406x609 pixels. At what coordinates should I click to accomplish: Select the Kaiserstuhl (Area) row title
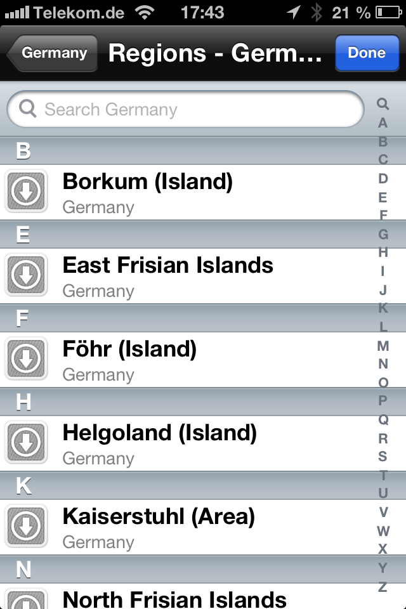pyautogui.click(x=159, y=517)
